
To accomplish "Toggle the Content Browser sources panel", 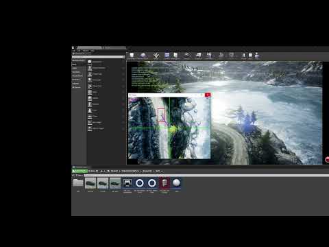I will pyautogui.click(x=73, y=176).
